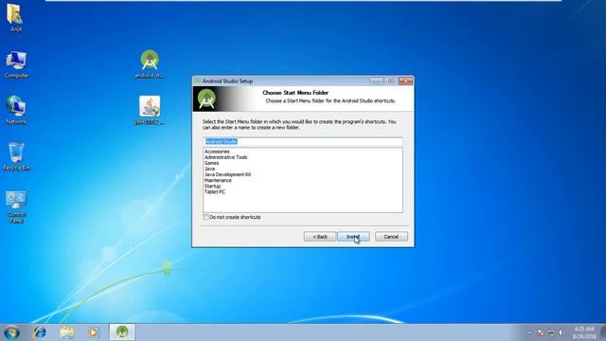Select Accessories in the folder list
Viewport: 606px width, 341px height.
click(217, 152)
